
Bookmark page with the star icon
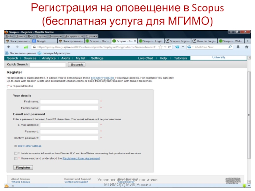[161, 47]
